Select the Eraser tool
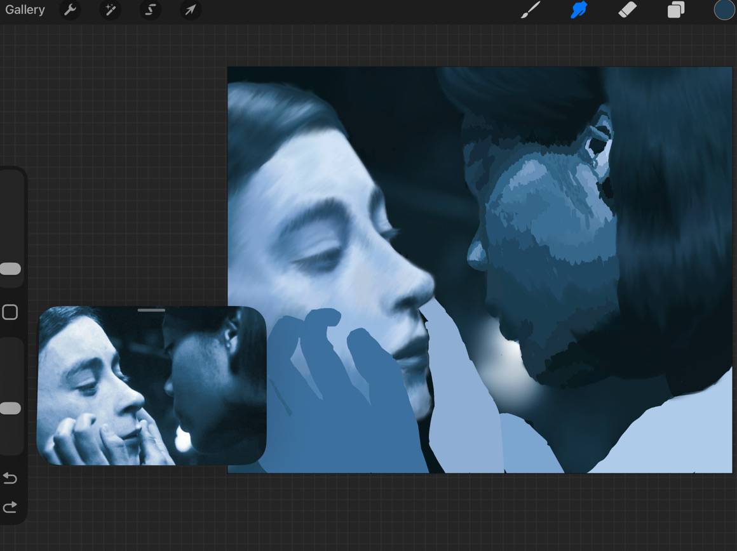This screenshot has width=737, height=551. (628, 10)
